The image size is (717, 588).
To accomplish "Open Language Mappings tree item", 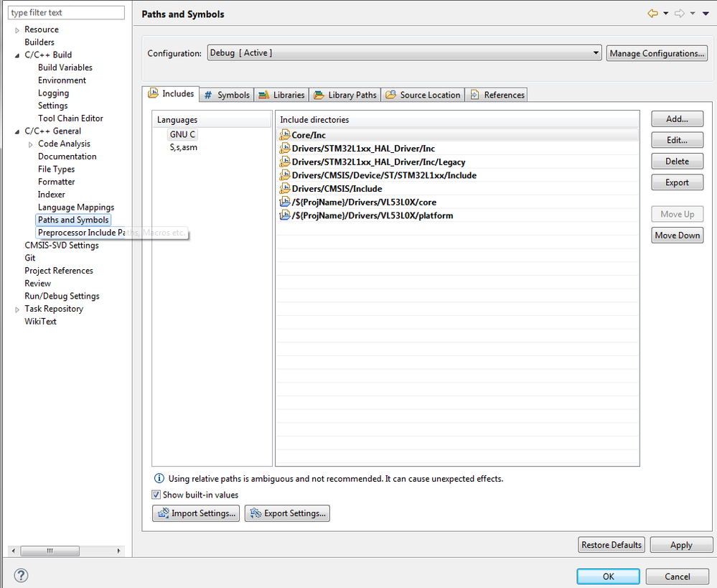I will (76, 207).
